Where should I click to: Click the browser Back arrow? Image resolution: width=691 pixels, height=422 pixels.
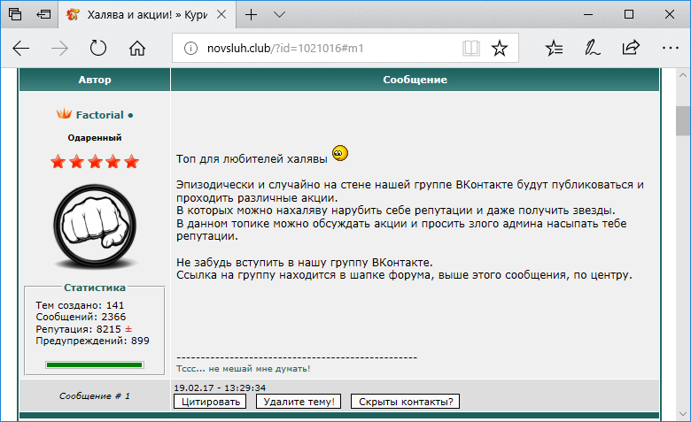coord(21,48)
